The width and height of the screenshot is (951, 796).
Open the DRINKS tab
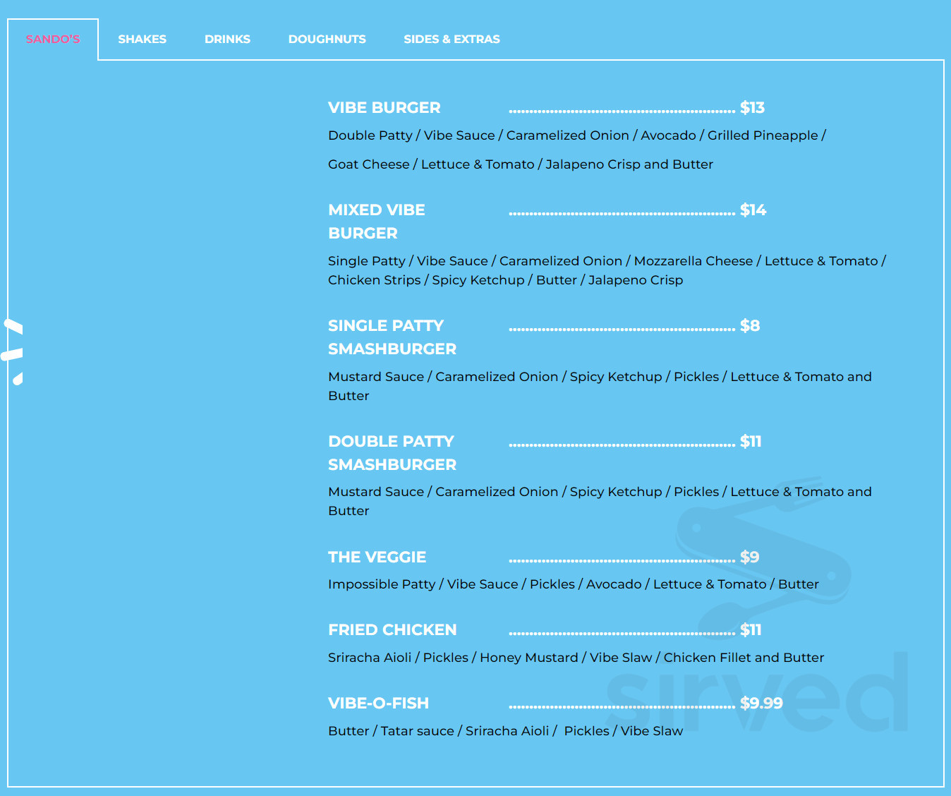tap(227, 39)
